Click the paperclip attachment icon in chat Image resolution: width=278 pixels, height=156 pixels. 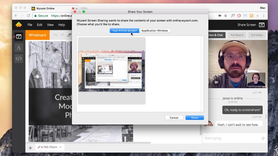tap(263, 138)
